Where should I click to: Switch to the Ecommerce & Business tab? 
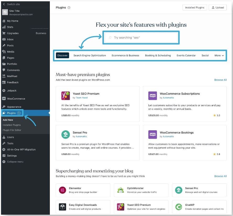pos(125,56)
